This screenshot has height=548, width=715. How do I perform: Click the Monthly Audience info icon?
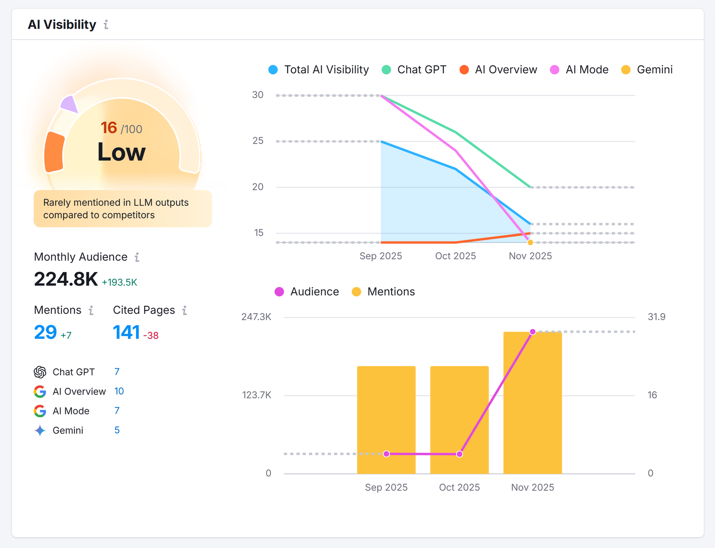tap(137, 257)
